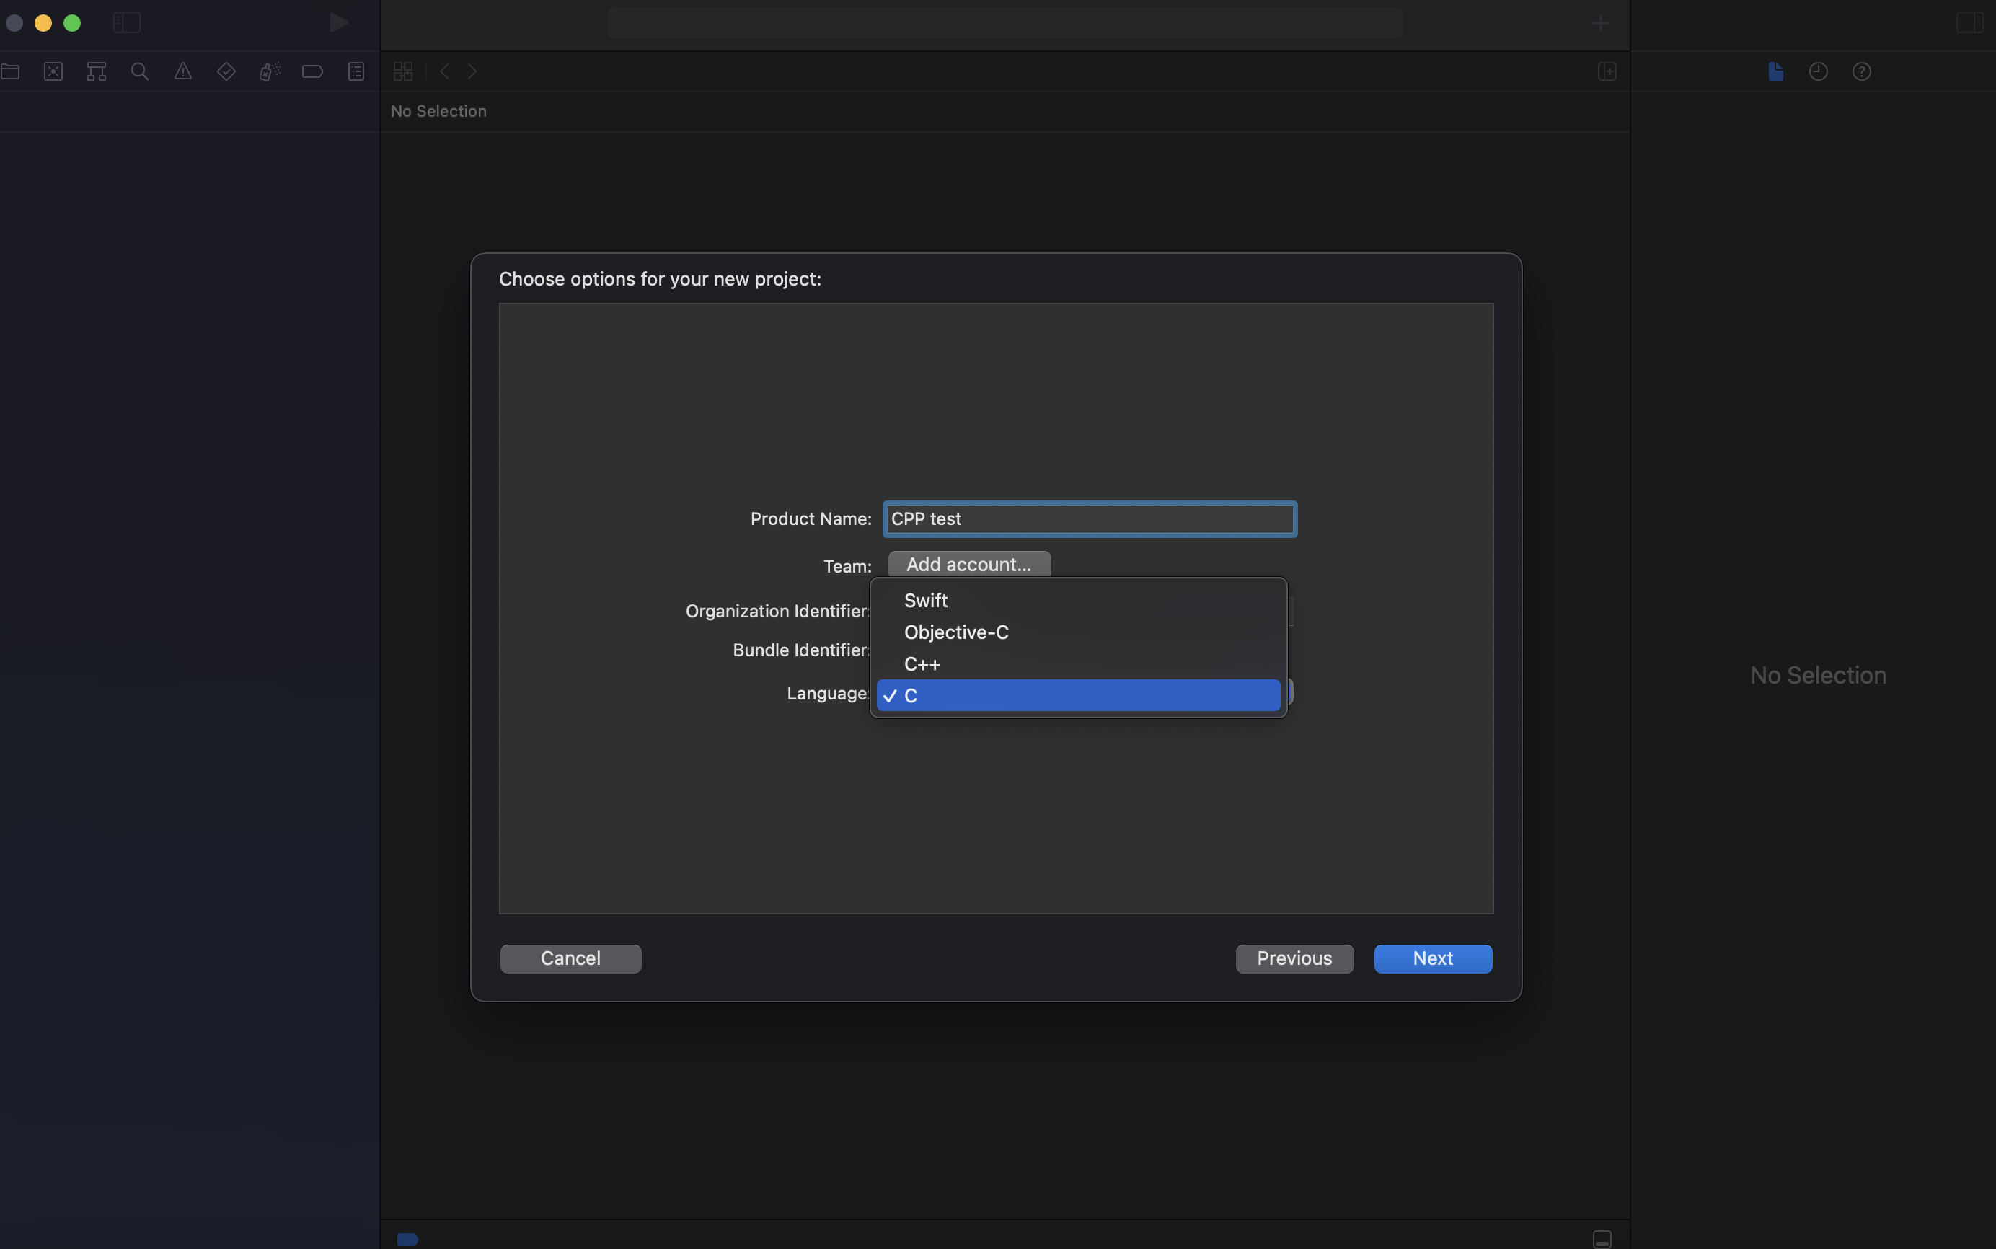Choose Objective-C from the language menu

click(x=955, y=632)
